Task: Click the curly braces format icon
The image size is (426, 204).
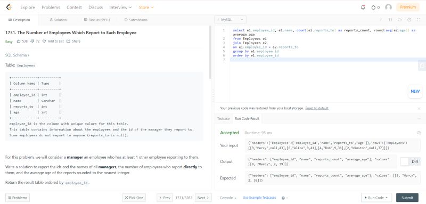Action: coord(390,20)
